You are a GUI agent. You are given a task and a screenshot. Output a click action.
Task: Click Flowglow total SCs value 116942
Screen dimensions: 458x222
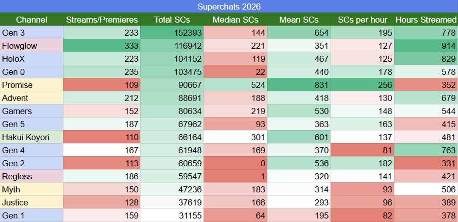(172, 46)
